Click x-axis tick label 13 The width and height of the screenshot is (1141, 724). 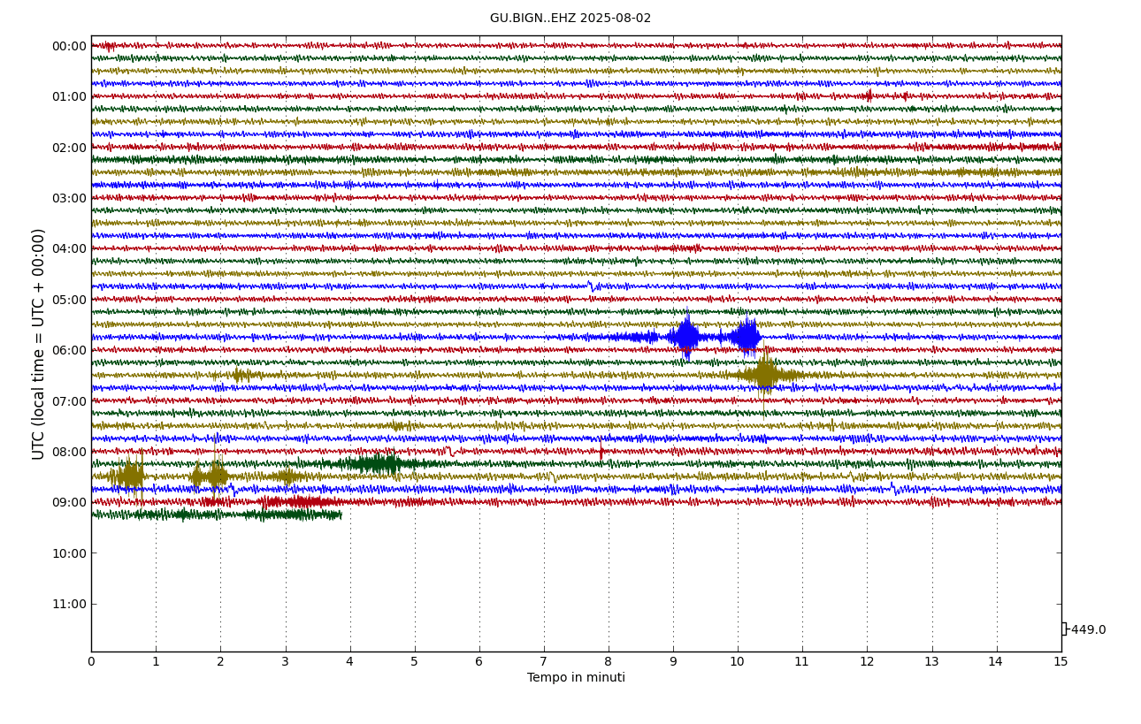[x=931, y=662]
